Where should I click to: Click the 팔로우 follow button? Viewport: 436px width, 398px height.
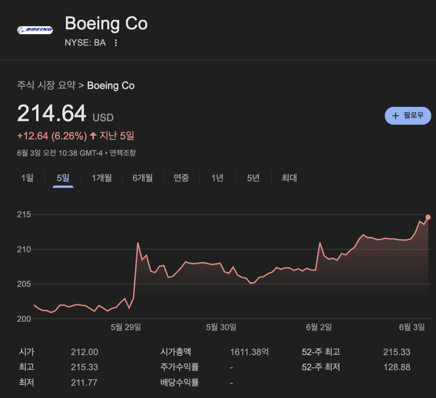408,116
